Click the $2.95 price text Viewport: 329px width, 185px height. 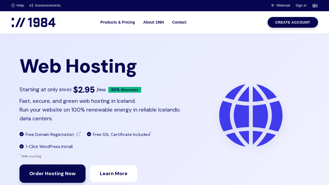pos(84,90)
